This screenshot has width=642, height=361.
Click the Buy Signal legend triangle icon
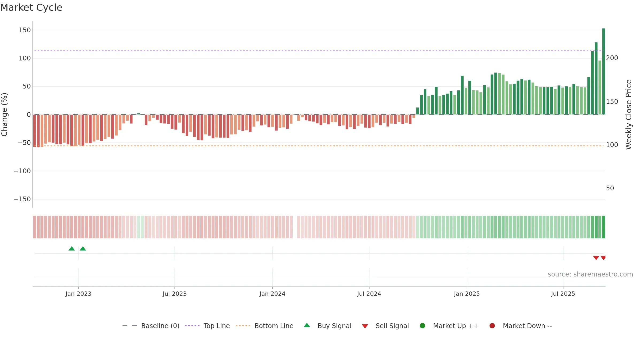307,325
